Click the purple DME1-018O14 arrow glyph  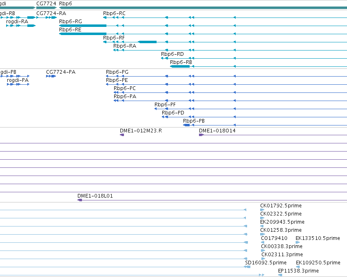point(201,135)
